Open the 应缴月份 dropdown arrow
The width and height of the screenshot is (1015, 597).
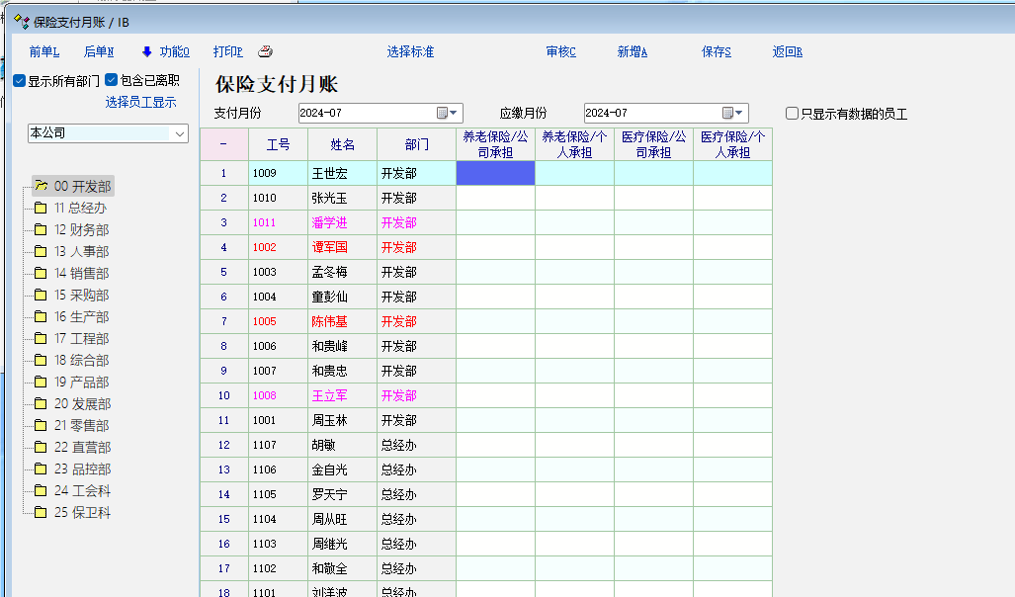(741, 113)
